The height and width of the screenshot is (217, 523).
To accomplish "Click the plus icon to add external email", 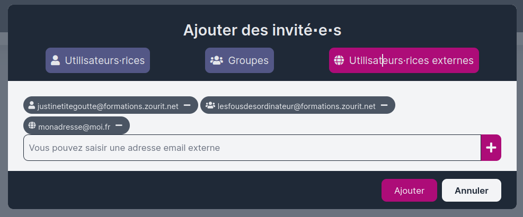I will pos(491,148).
